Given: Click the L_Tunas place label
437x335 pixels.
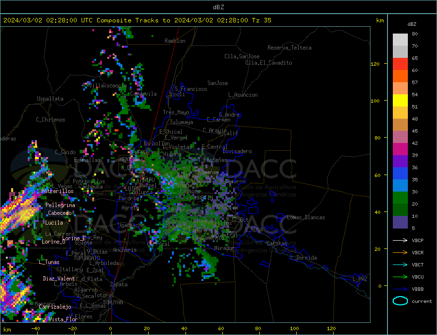Looking at the screenshot, I should click(x=49, y=262).
